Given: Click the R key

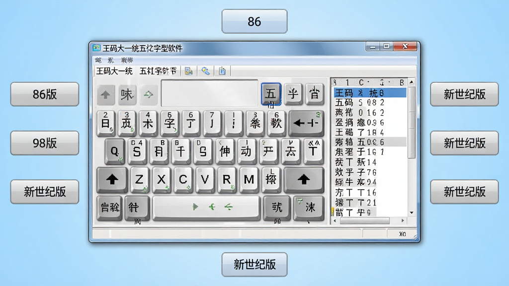Looking at the screenshot, I should click(x=227, y=180).
